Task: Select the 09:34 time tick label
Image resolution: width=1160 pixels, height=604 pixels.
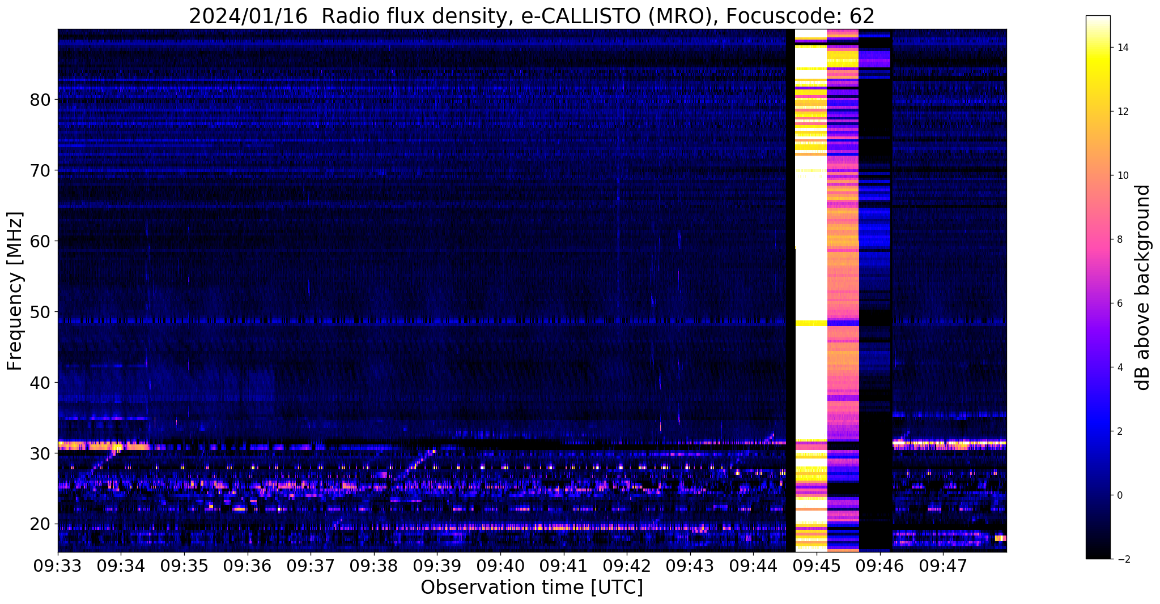Action: [x=121, y=566]
